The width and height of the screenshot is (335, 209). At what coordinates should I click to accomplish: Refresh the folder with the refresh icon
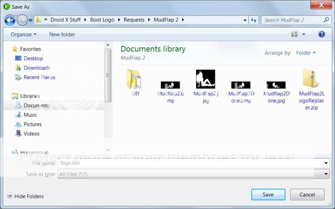254,20
